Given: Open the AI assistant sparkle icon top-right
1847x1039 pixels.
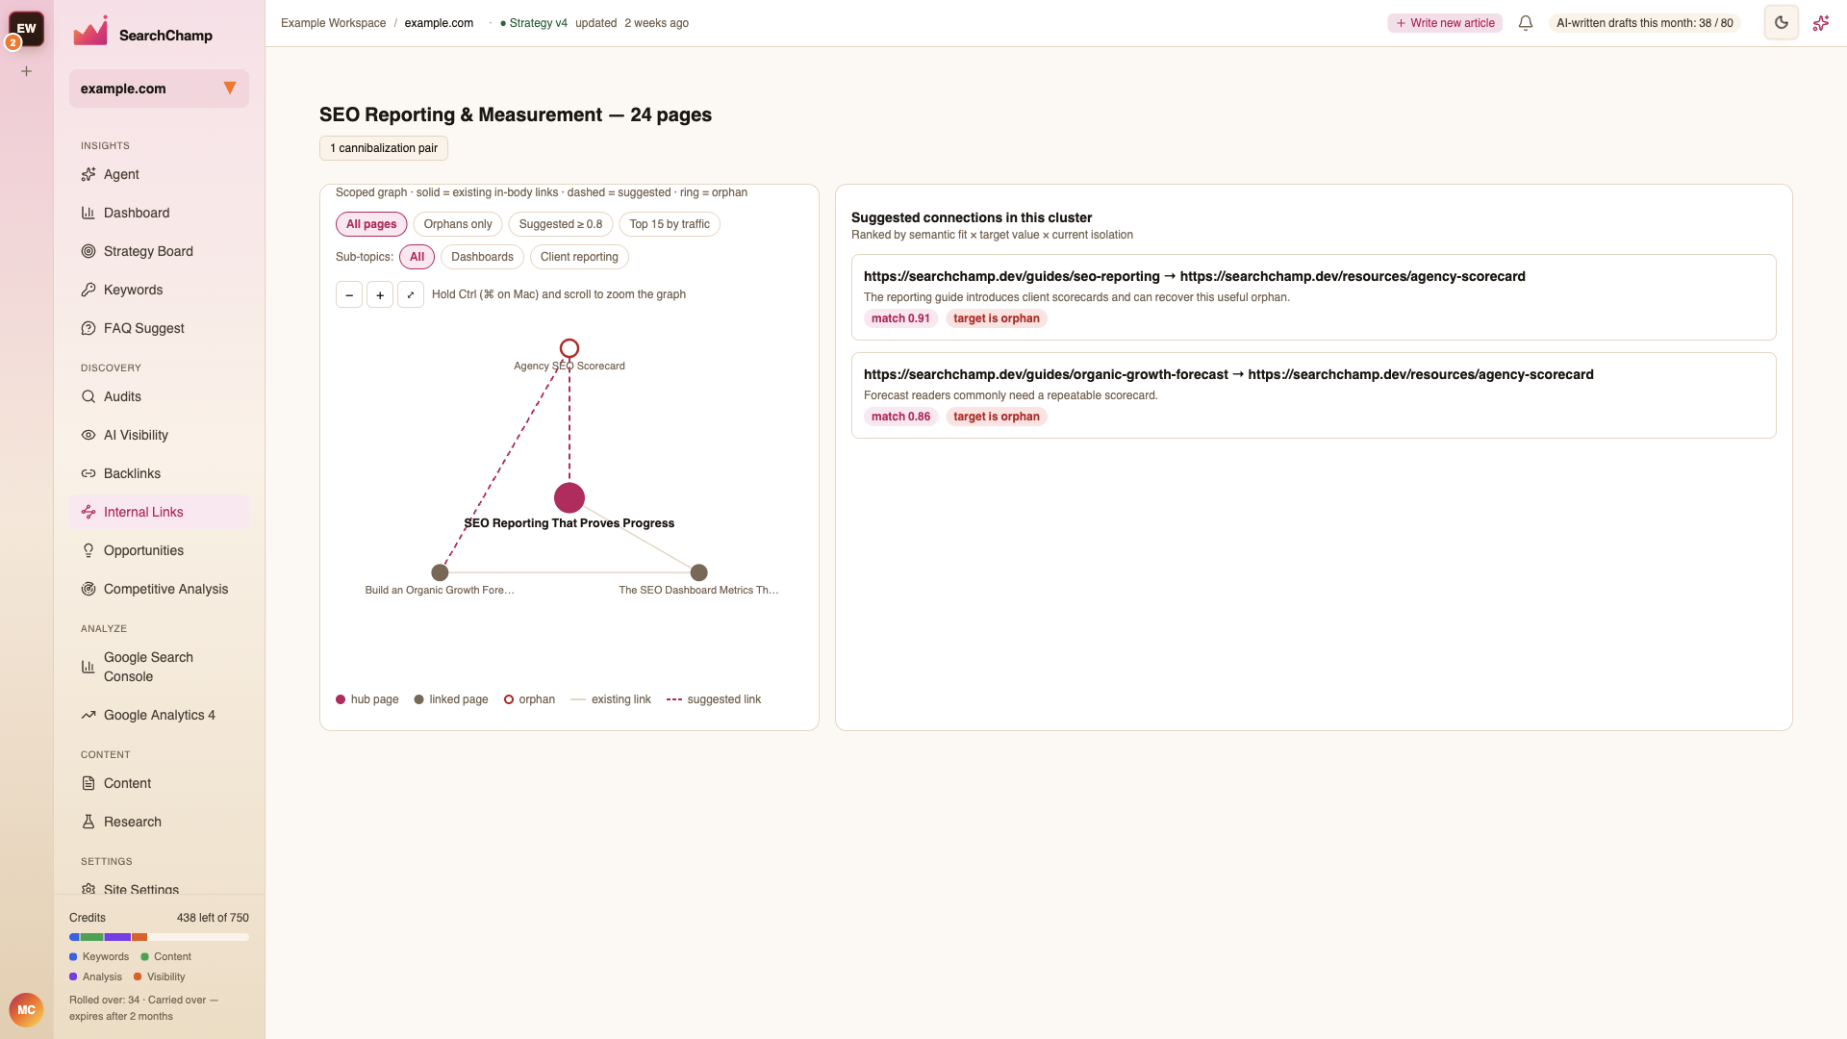Looking at the screenshot, I should pyautogui.click(x=1821, y=23).
